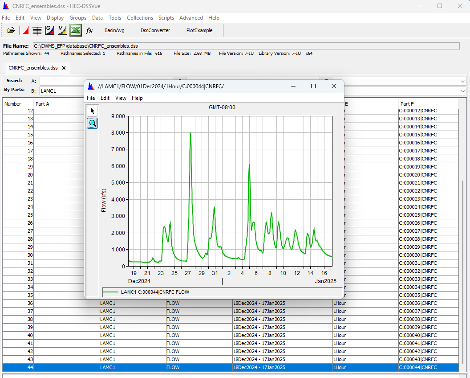
Task: Run the BasinAvg script button
Action: tap(114, 30)
